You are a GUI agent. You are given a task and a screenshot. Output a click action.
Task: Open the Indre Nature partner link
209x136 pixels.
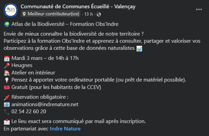(x=65, y=129)
